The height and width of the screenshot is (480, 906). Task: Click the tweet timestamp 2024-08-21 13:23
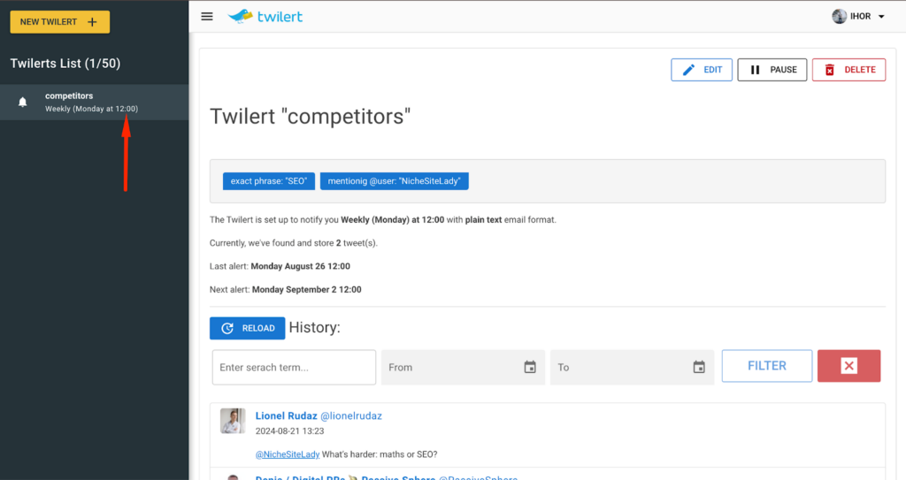289,430
